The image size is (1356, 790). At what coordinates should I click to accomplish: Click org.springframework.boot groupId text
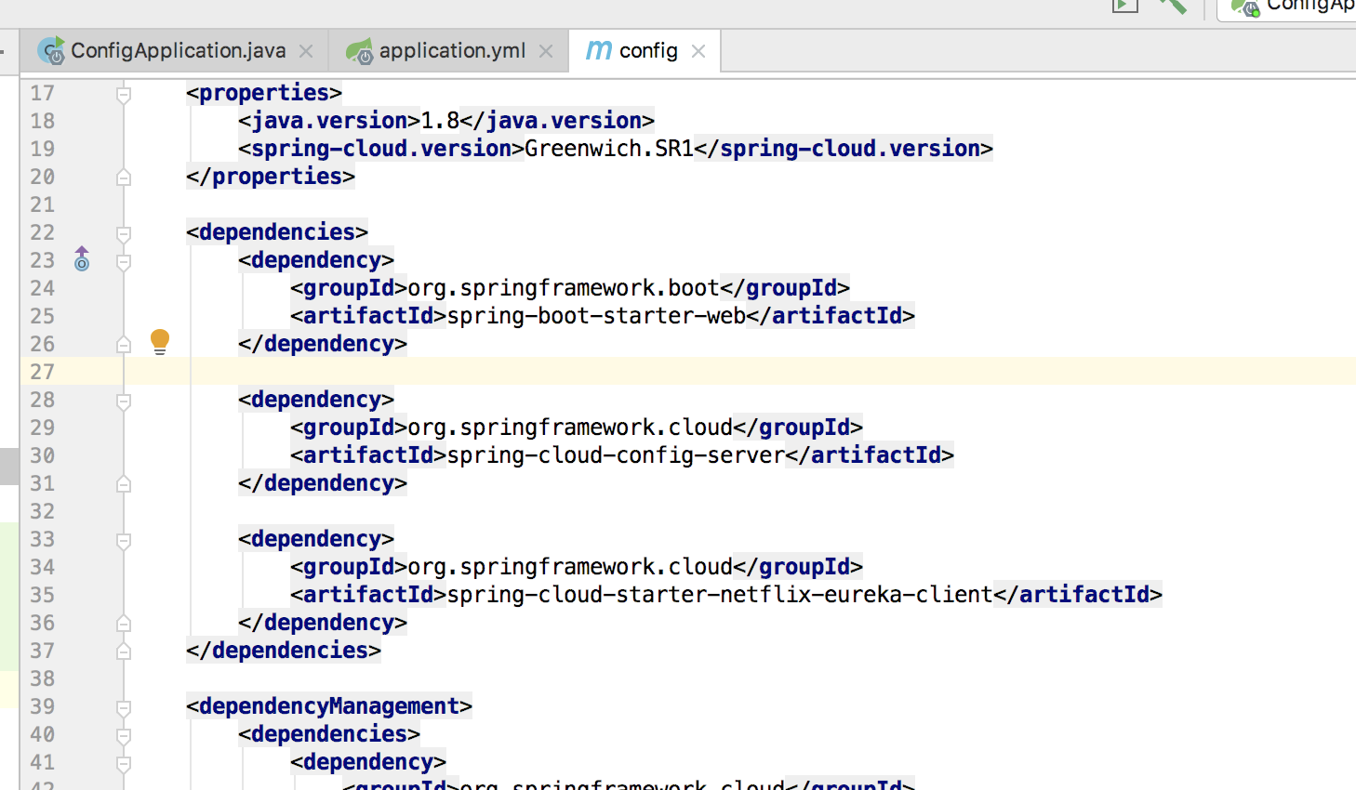click(564, 288)
